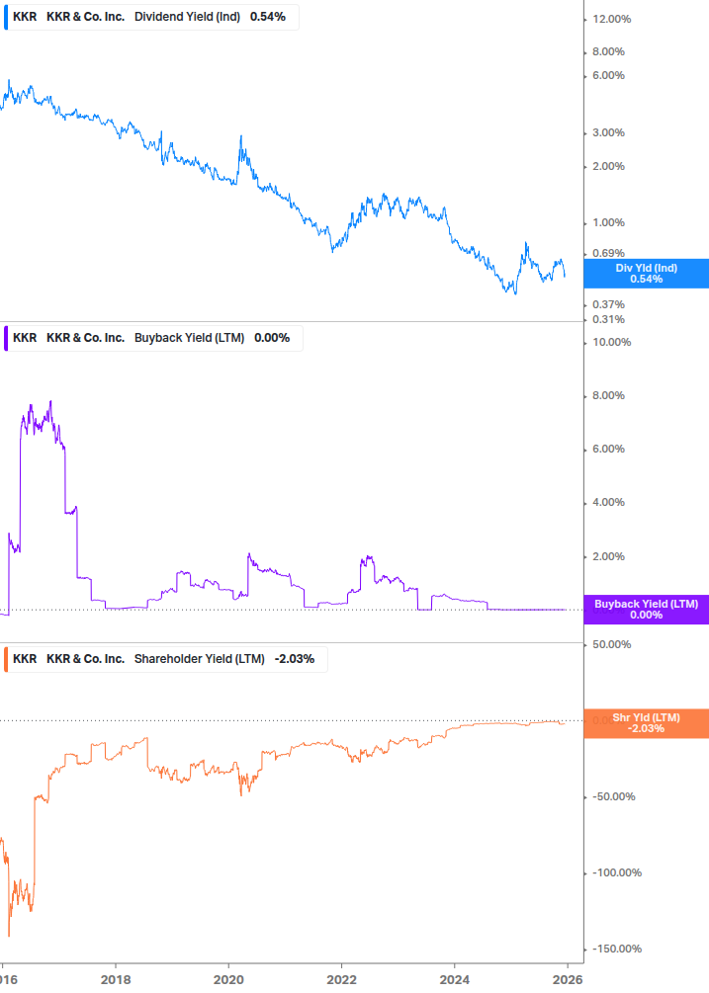Click the 0.37% tick on the dividend axis
Screen dimensions: 709x993
pos(608,305)
